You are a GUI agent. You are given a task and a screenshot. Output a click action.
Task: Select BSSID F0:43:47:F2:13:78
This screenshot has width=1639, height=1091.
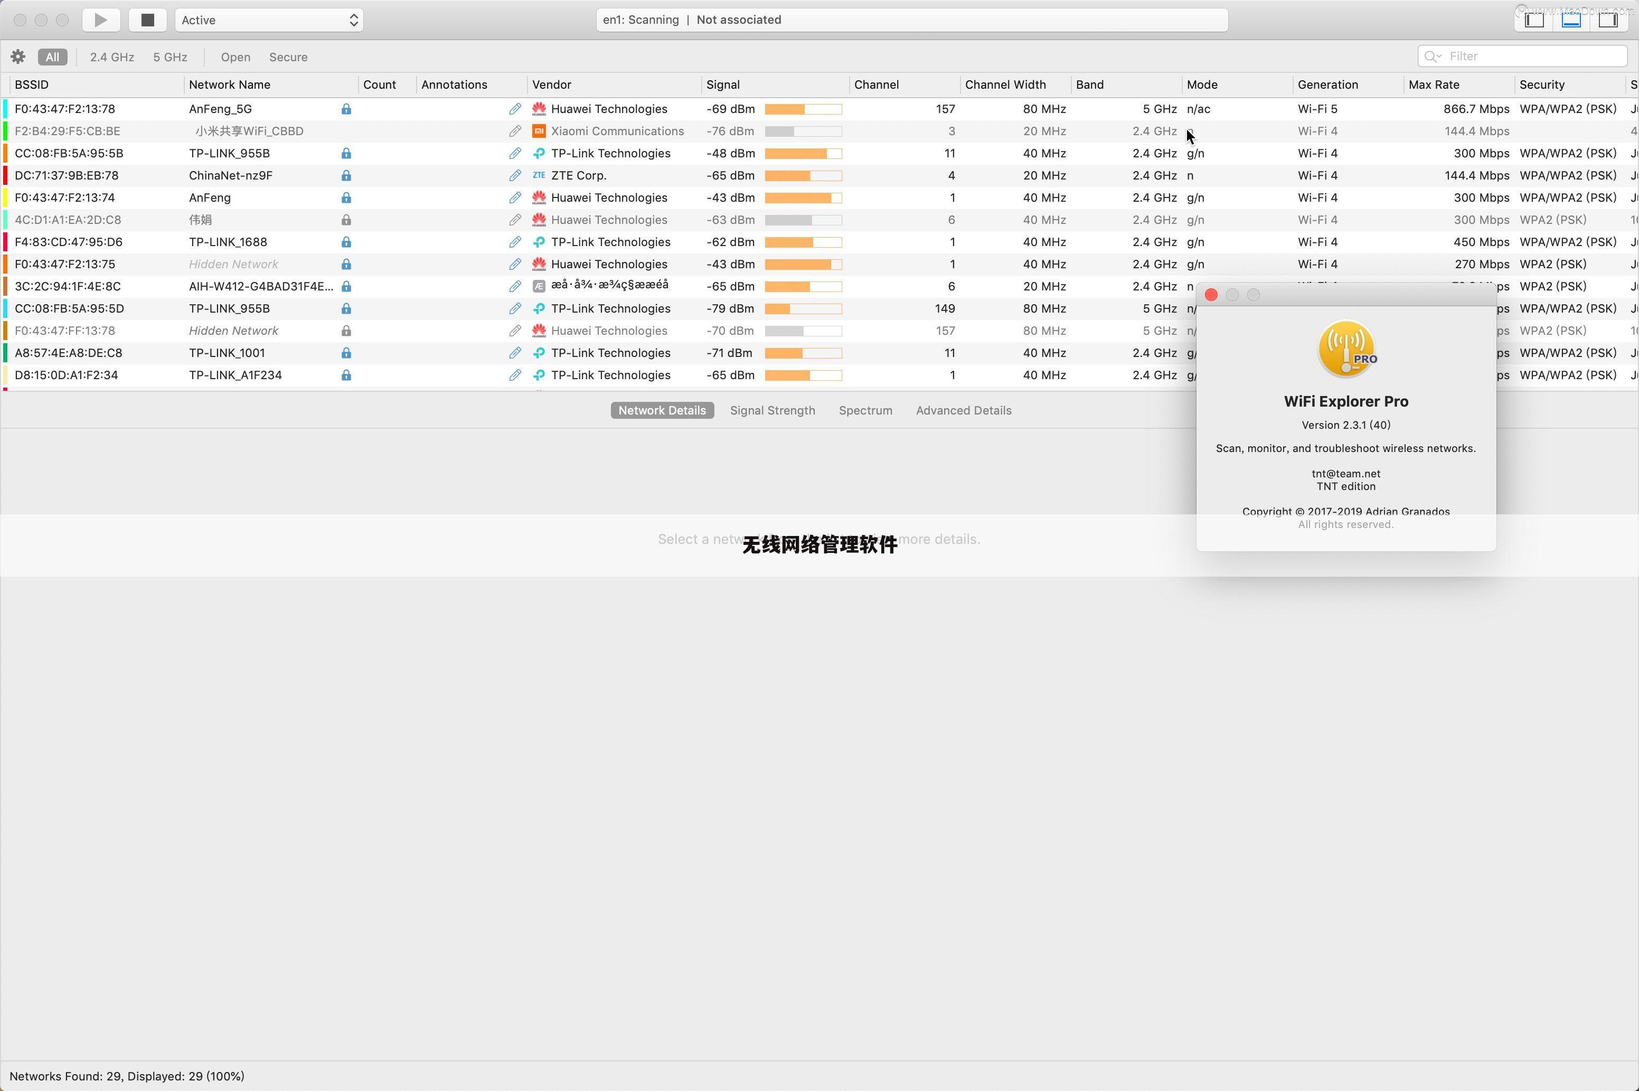65,109
